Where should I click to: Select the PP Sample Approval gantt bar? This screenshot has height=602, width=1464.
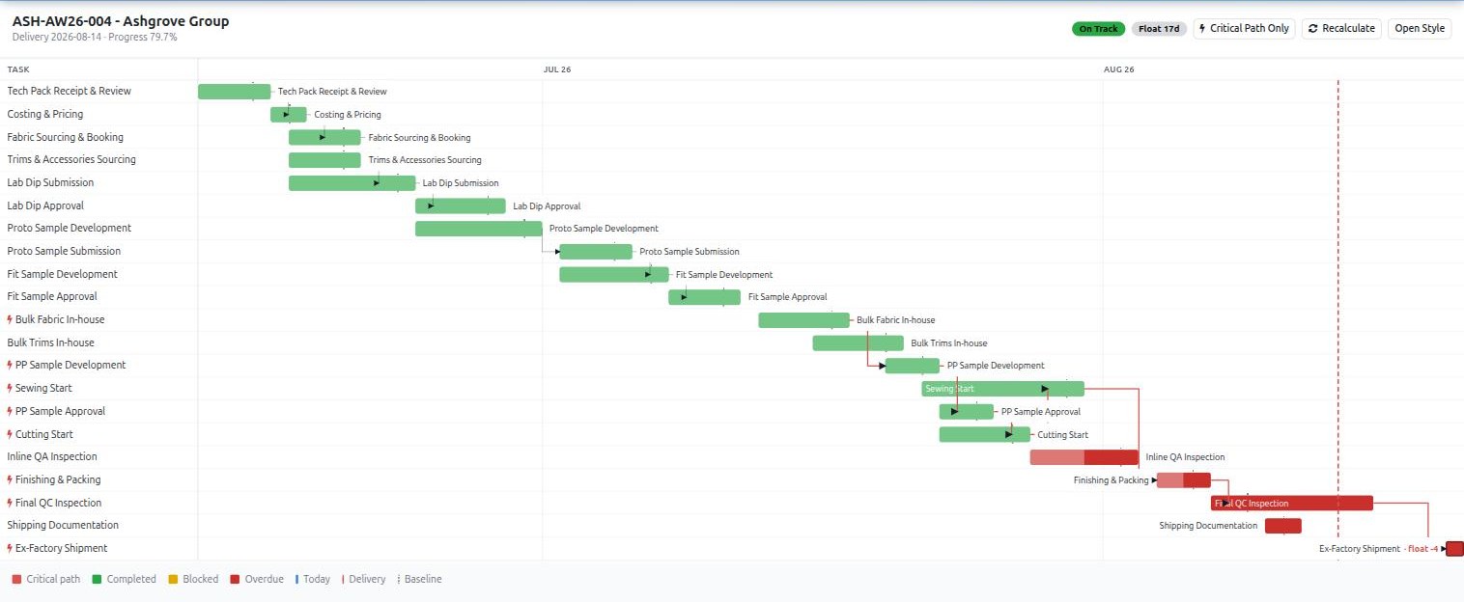coord(967,412)
